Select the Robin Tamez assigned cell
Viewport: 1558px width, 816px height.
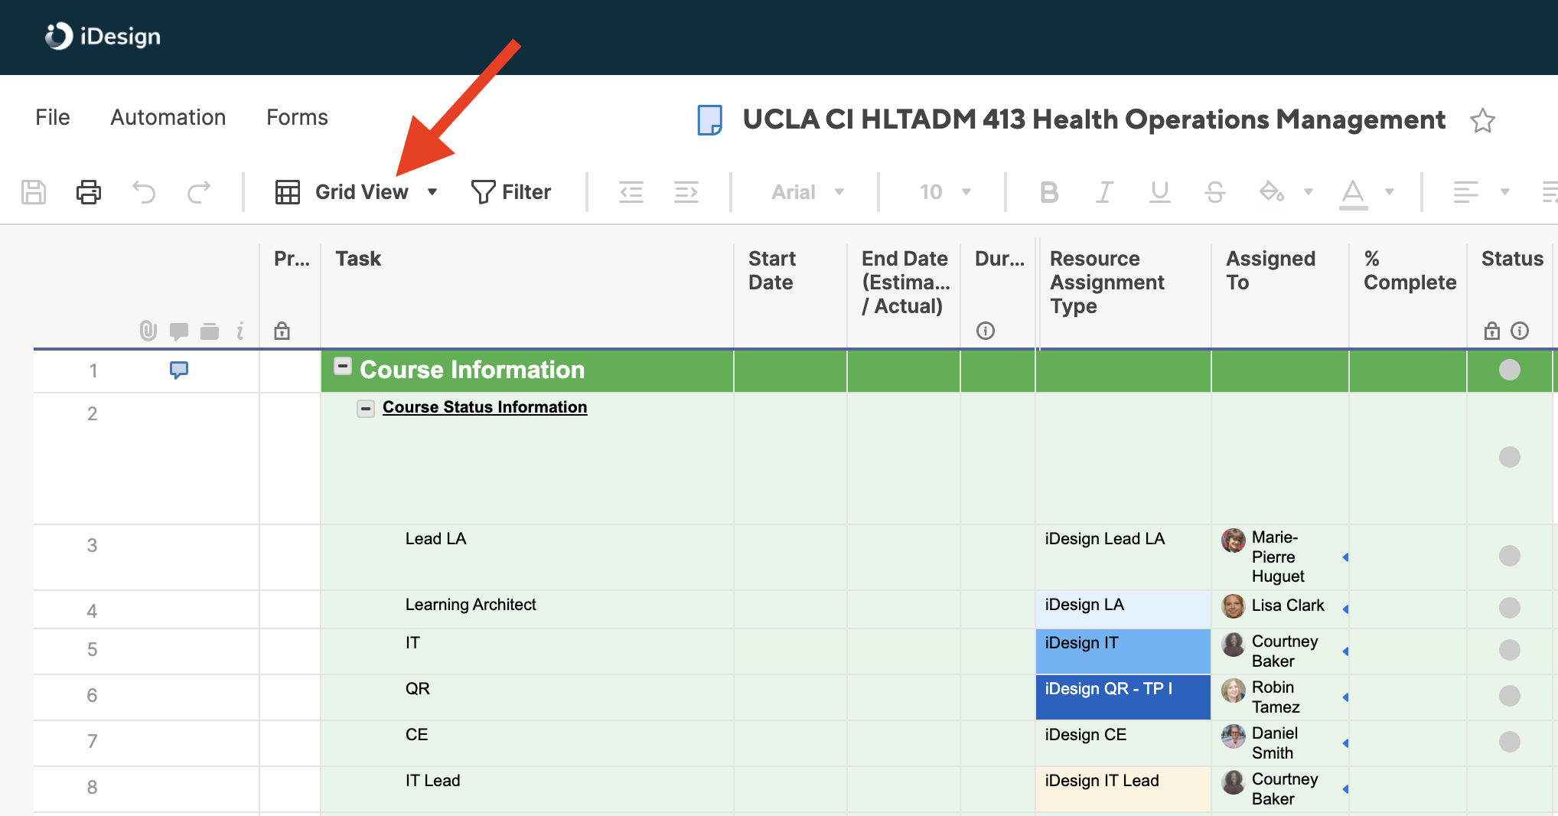point(1279,697)
